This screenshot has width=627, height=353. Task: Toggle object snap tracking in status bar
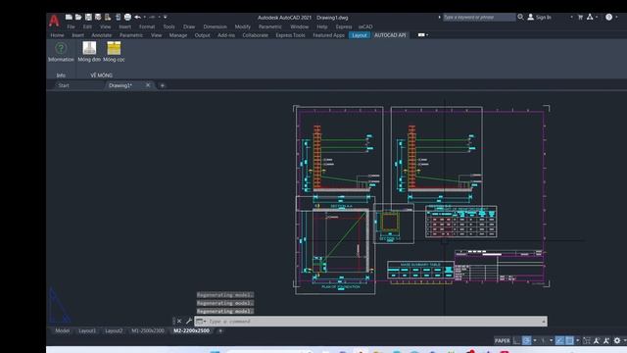coord(559,340)
